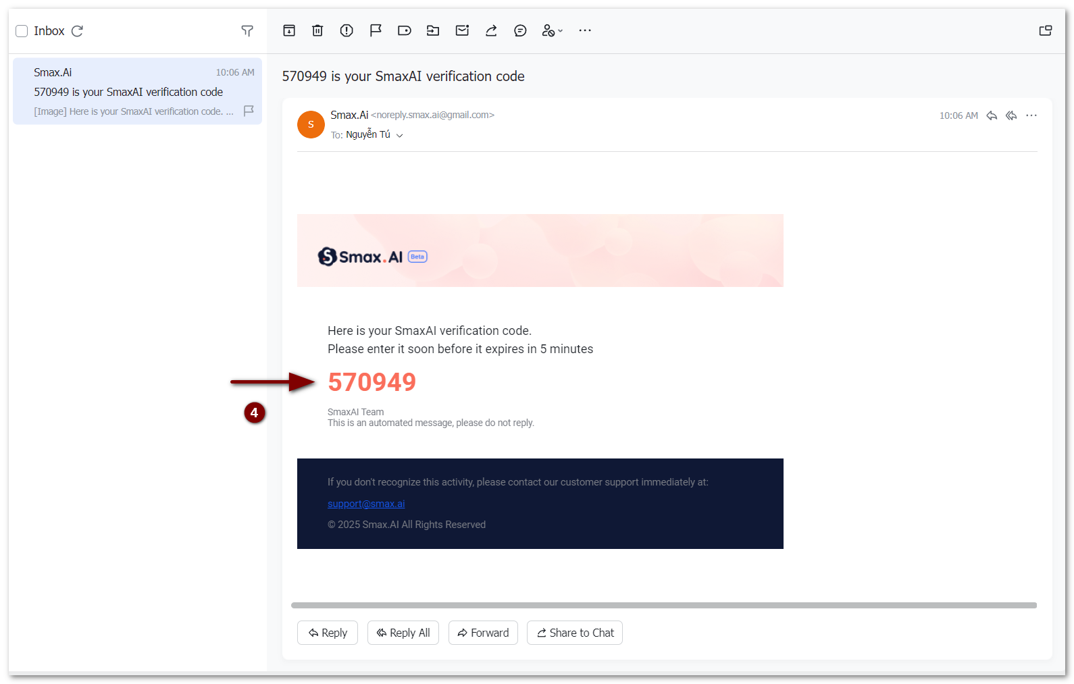Open the chat bubble toolbar icon
This screenshot has width=1074, height=684.
[x=520, y=30]
